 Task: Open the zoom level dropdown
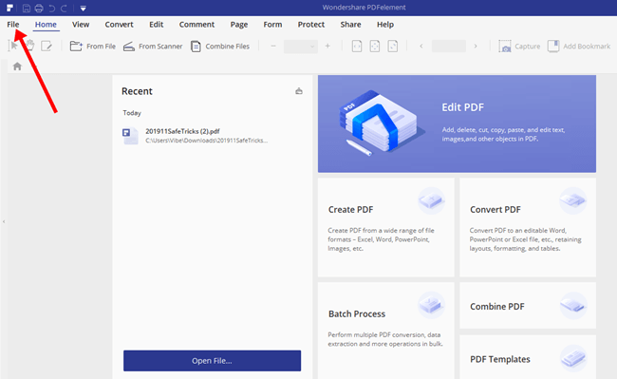pyautogui.click(x=301, y=47)
